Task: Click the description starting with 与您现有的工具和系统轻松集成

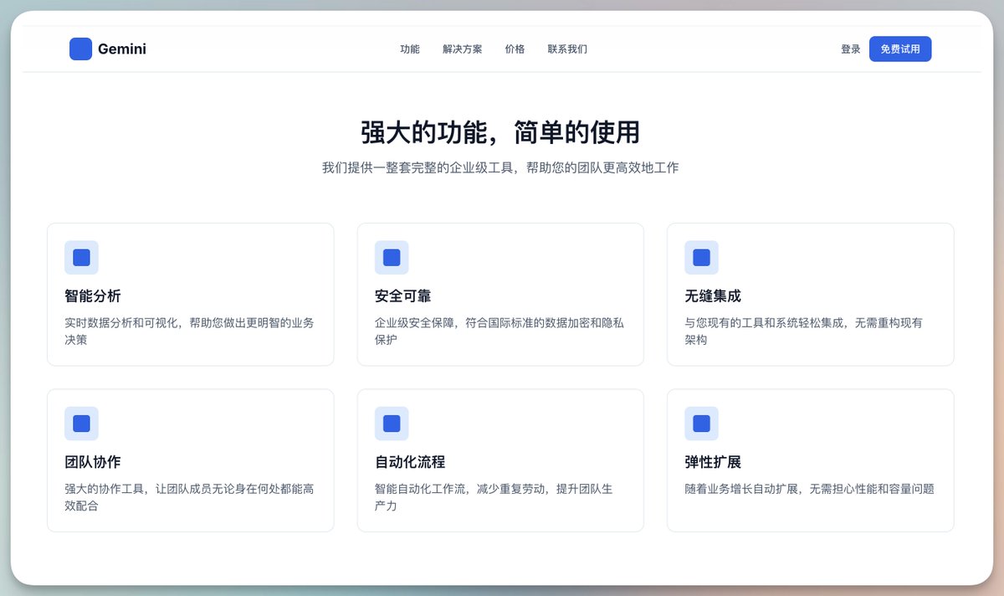Action: pos(804,331)
